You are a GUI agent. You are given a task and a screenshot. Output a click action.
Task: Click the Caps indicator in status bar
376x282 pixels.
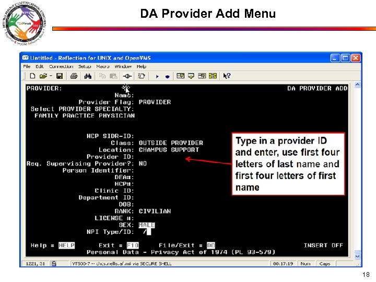325,264
